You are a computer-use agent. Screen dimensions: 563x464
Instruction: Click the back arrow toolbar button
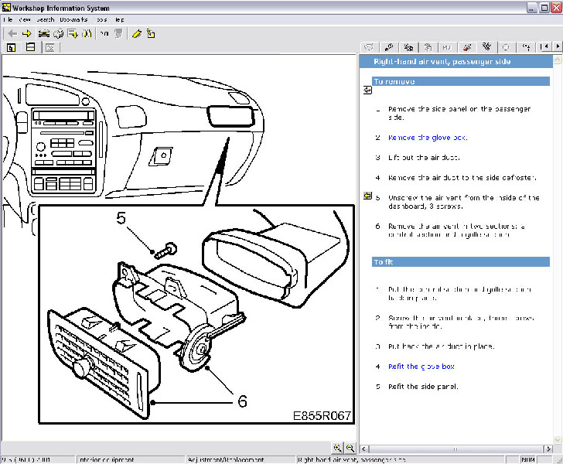coord(12,33)
